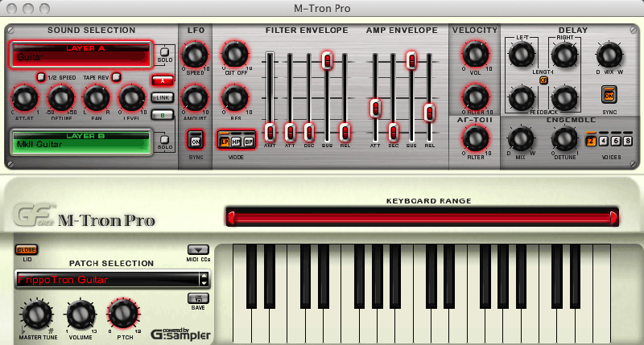Click the Ensemble Mix knob
The width and height of the screenshot is (644, 345).
[520, 138]
